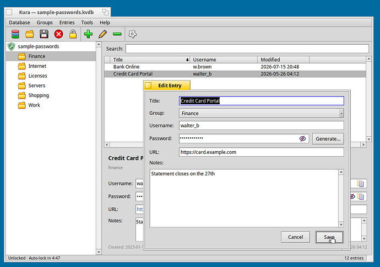The height and width of the screenshot is (267, 380).
Task: Click the Notes scrollbar down arrow in the dialog
Action: point(341,225)
